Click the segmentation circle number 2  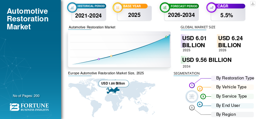[200, 89]
